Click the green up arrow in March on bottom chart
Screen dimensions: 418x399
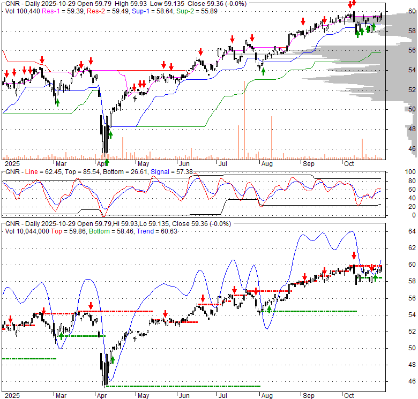(61, 335)
